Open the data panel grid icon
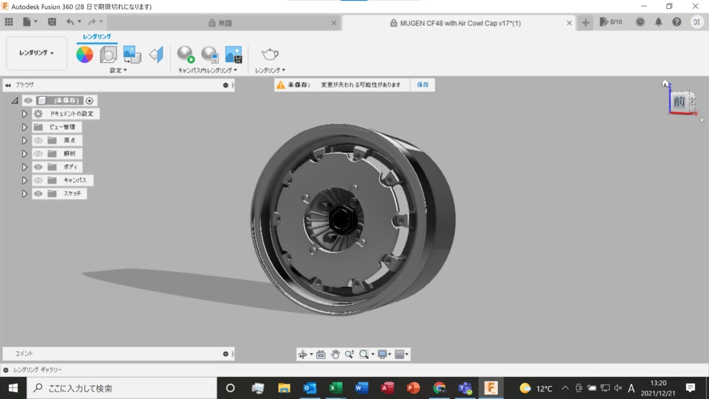The height and width of the screenshot is (399, 709). click(8, 21)
